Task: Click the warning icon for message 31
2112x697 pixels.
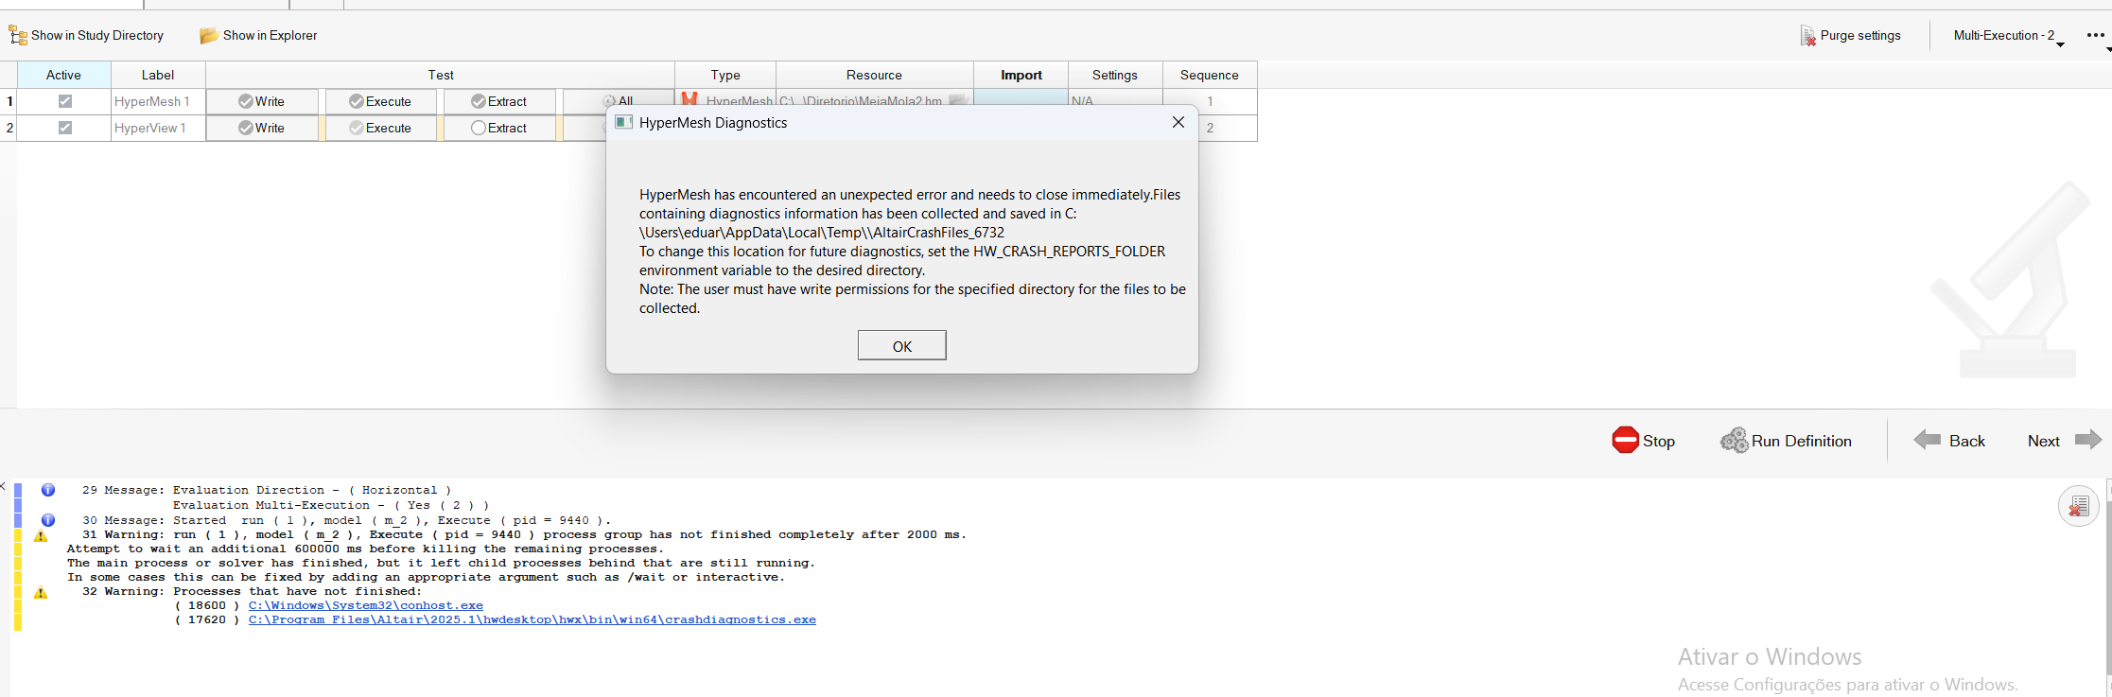Action: [x=41, y=536]
